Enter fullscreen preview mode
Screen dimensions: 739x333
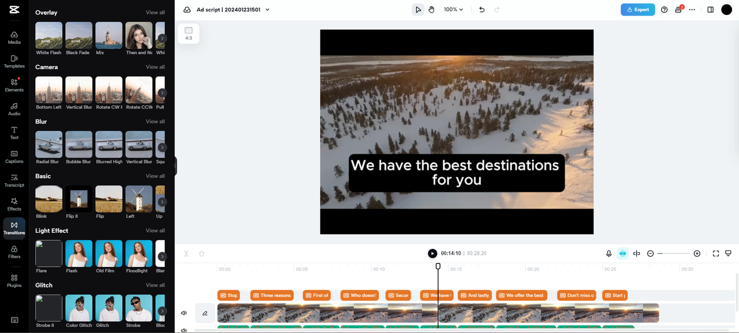(716, 253)
